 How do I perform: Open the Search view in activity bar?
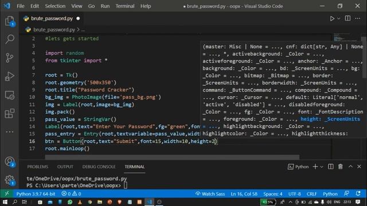(x=10, y=39)
